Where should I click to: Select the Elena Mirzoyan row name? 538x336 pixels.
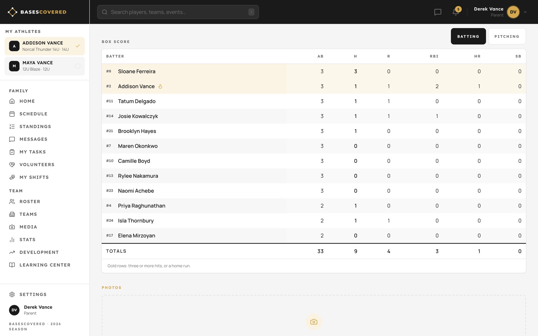click(x=137, y=236)
